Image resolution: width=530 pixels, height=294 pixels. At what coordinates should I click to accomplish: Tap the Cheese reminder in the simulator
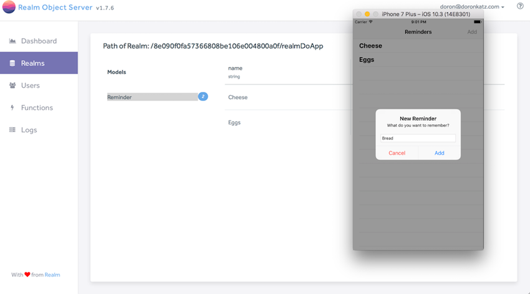[418, 46]
